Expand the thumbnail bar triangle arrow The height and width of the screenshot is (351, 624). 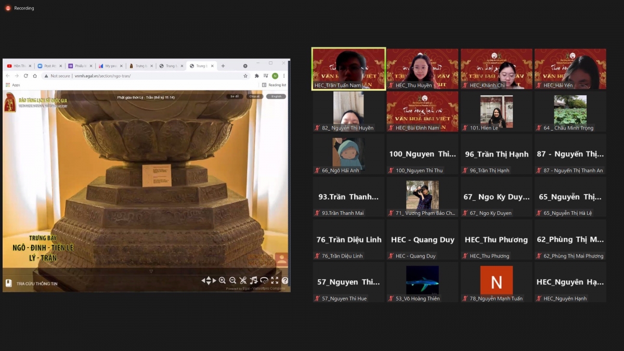click(151, 271)
